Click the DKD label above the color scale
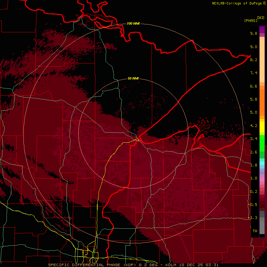Image resolution: width=267 pixels, height=267 pixels. 261,18
